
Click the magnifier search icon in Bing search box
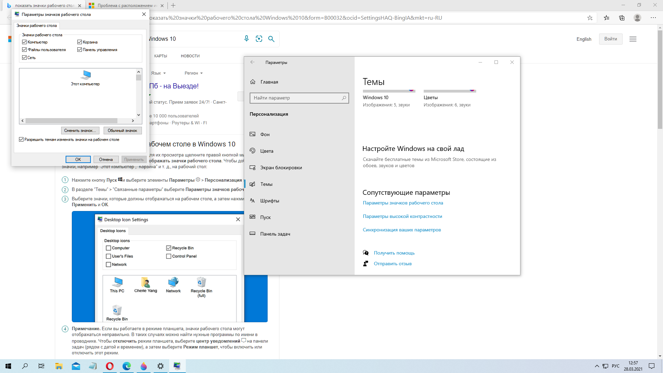[271, 39]
